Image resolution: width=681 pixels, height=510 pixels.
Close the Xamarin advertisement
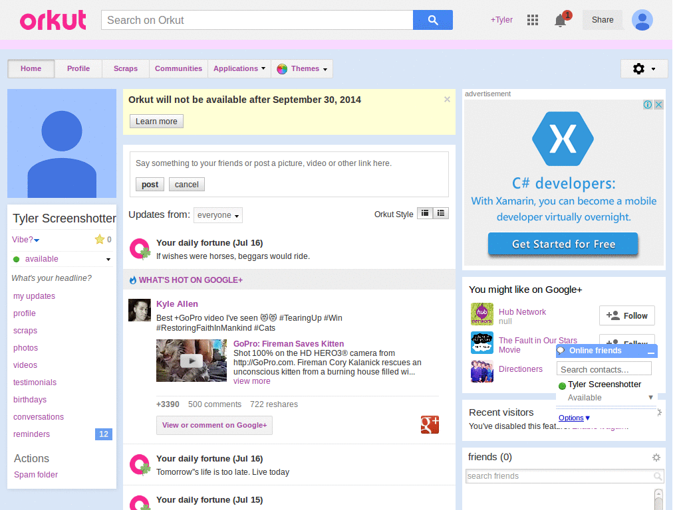659,104
